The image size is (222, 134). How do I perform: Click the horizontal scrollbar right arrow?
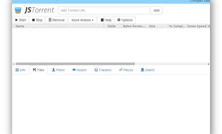click(208, 64)
